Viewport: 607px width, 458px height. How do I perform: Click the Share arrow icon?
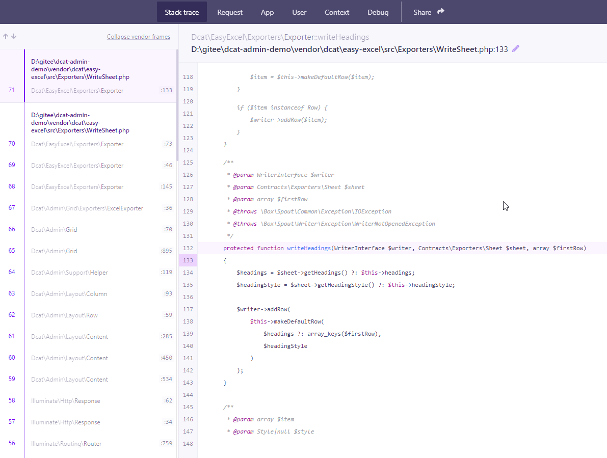click(439, 11)
